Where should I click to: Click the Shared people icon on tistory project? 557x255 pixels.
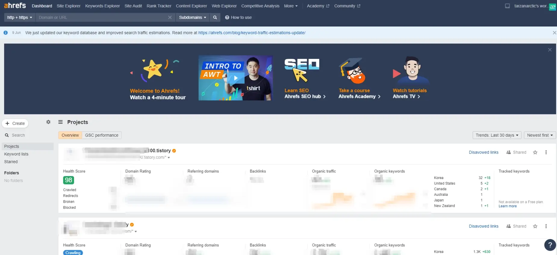509,152
